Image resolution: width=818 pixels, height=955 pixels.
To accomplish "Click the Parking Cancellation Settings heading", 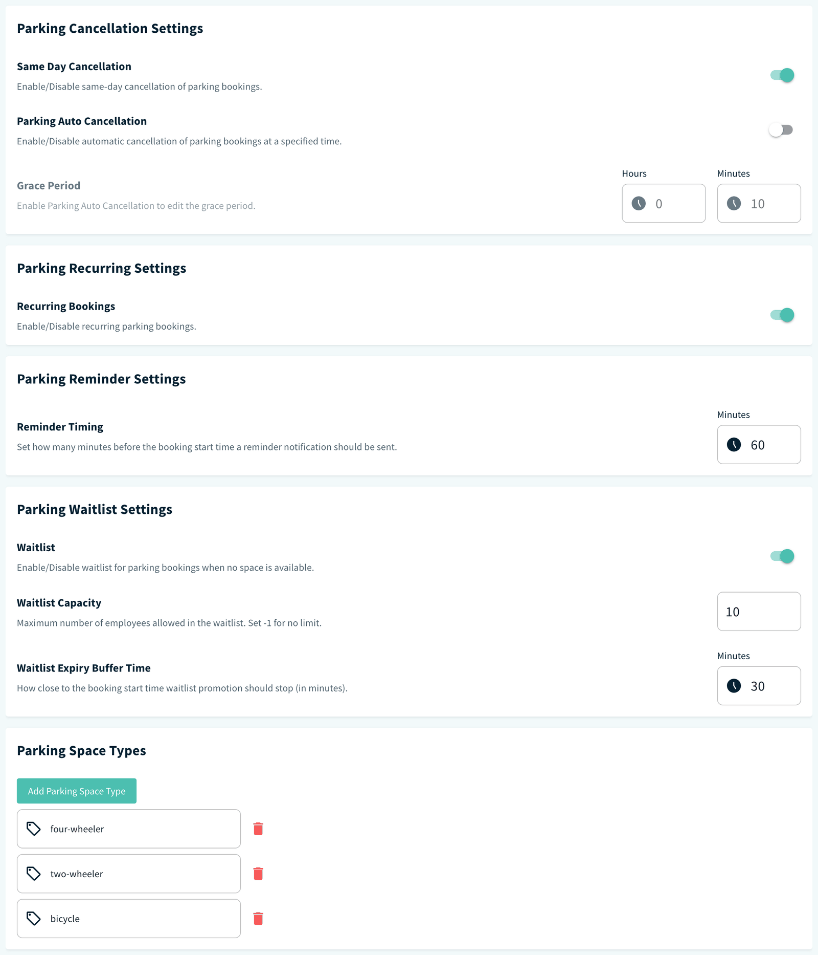I will coord(110,29).
